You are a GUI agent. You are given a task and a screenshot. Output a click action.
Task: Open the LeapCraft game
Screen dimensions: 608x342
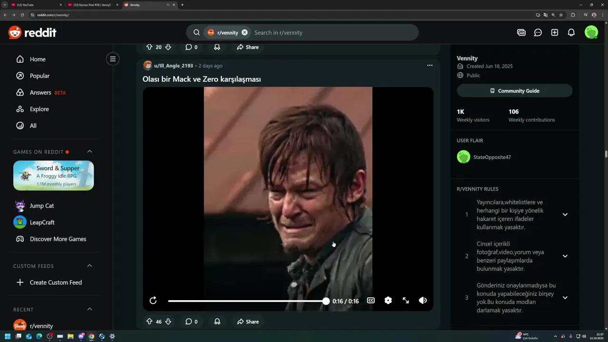pos(42,222)
